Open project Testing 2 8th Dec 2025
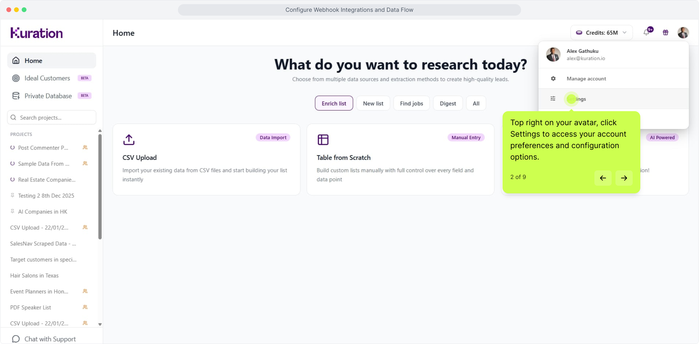This screenshot has width=699, height=344. [x=46, y=195]
